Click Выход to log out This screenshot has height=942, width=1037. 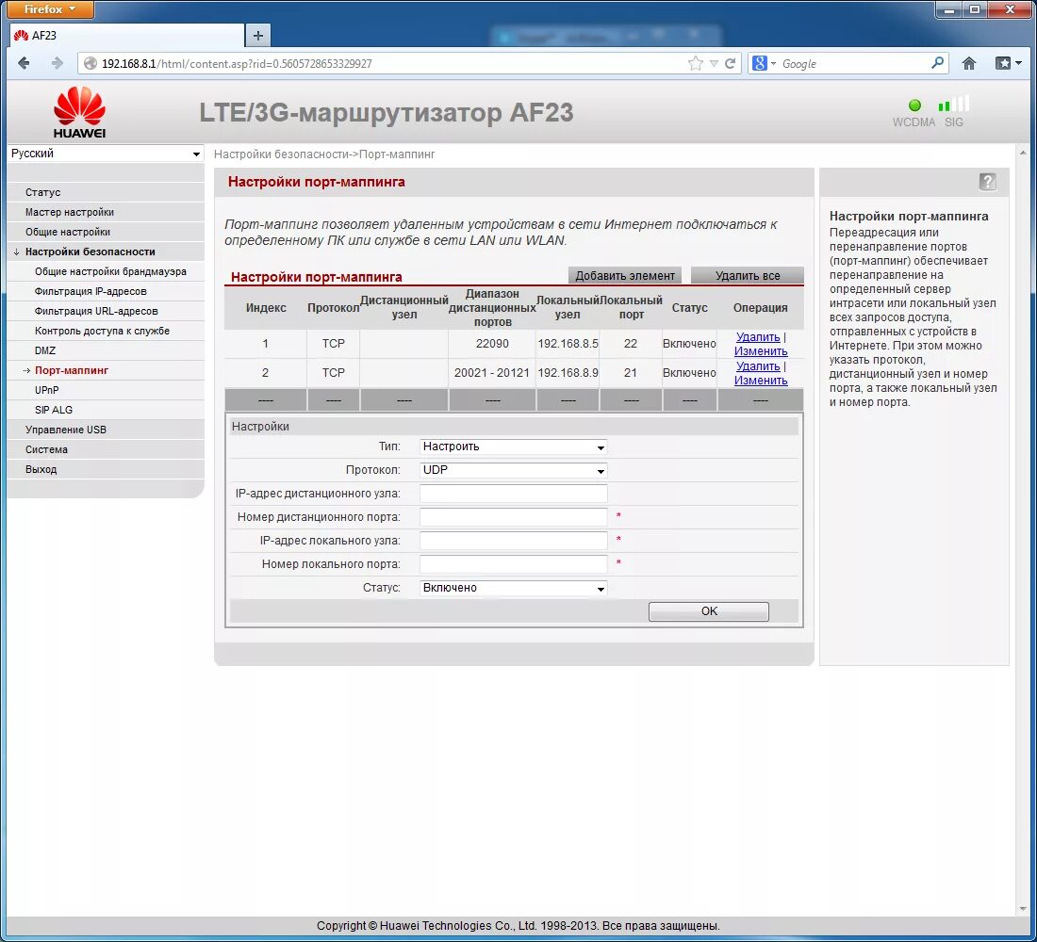point(41,470)
